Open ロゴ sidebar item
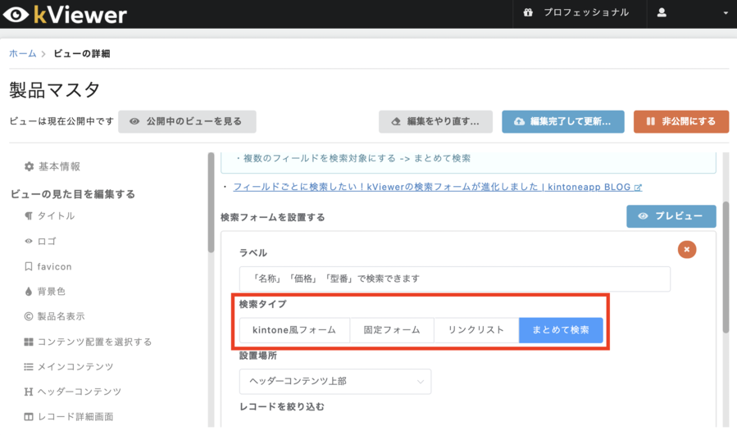Image resolution: width=737 pixels, height=435 pixels. [47, 241]
